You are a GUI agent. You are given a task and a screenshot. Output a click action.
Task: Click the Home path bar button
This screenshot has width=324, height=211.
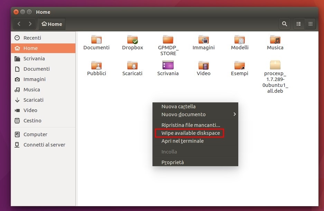coord(52,24)
